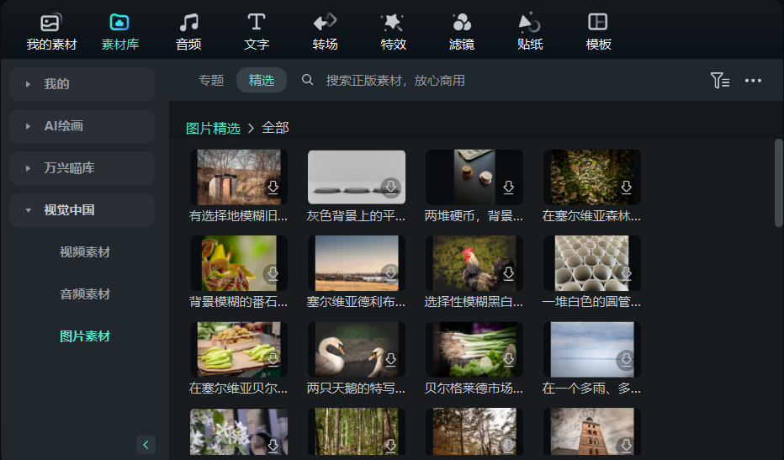The width and height of the screenshot is (784, 460).
Task: Open the 特效 effects tab
Action: click(393, 32)
